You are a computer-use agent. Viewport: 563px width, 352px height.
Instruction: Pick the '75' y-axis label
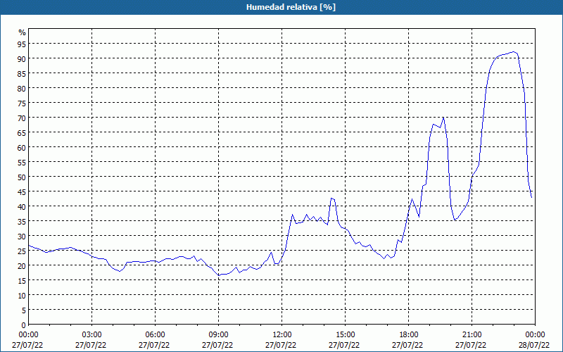[22, 103]
